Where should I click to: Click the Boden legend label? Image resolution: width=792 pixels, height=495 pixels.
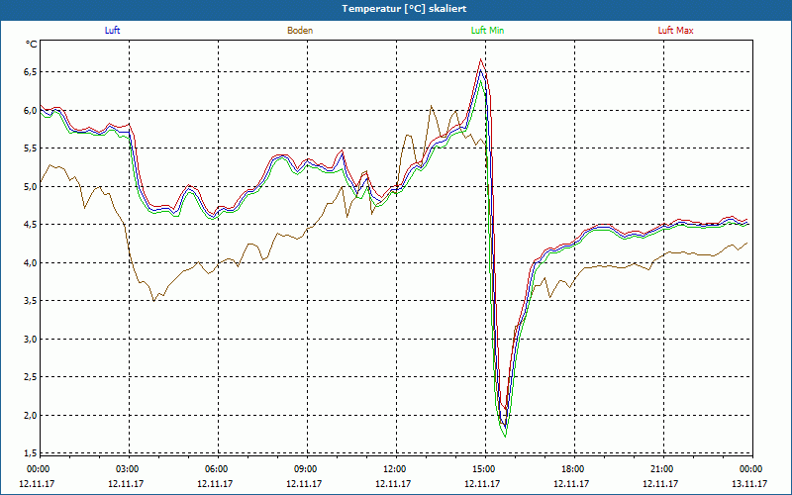click(300, 31)
